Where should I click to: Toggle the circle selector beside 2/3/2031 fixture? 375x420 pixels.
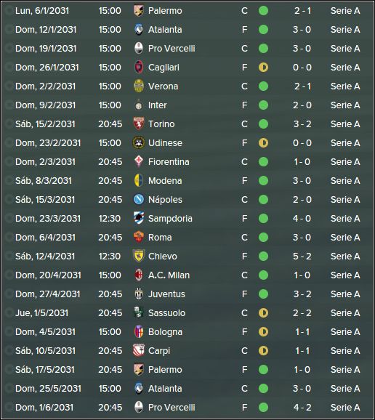click(x=9, y=161)
